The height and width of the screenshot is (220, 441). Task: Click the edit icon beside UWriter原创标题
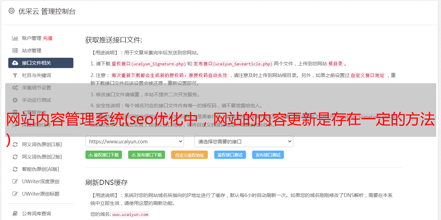15,194
